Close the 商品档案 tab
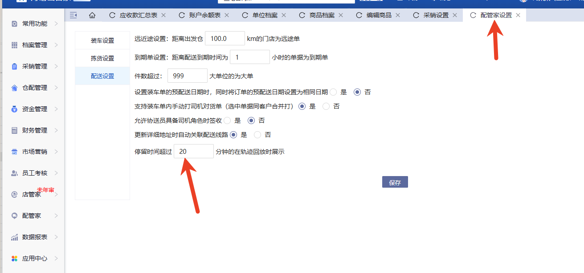Viewport: 584px width, 273px height. 341,15
